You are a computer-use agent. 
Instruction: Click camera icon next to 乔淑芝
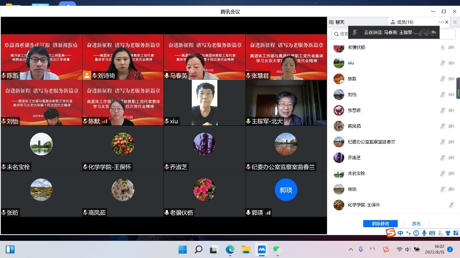[451, 157]
